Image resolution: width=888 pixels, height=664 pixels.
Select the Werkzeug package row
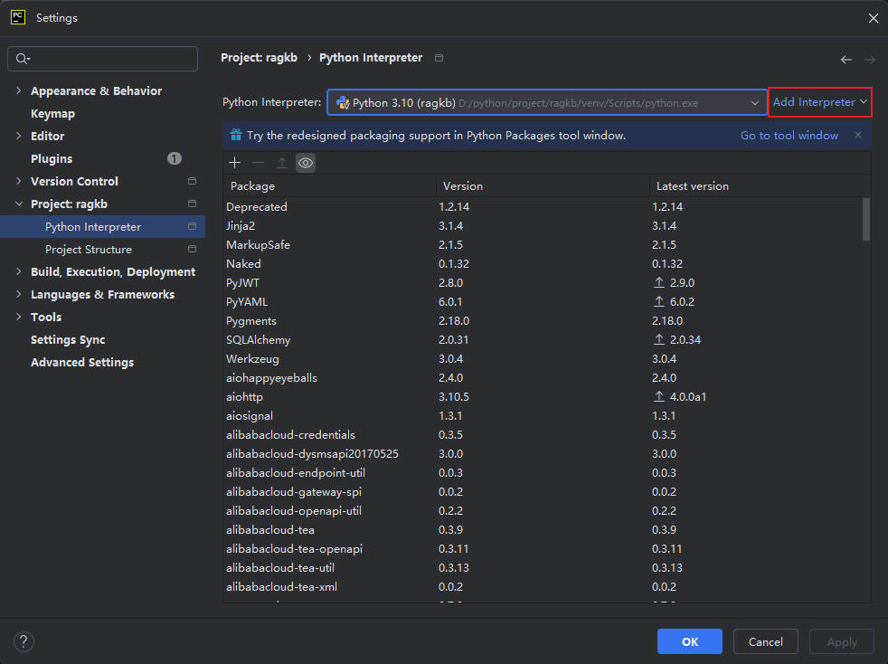543,358
